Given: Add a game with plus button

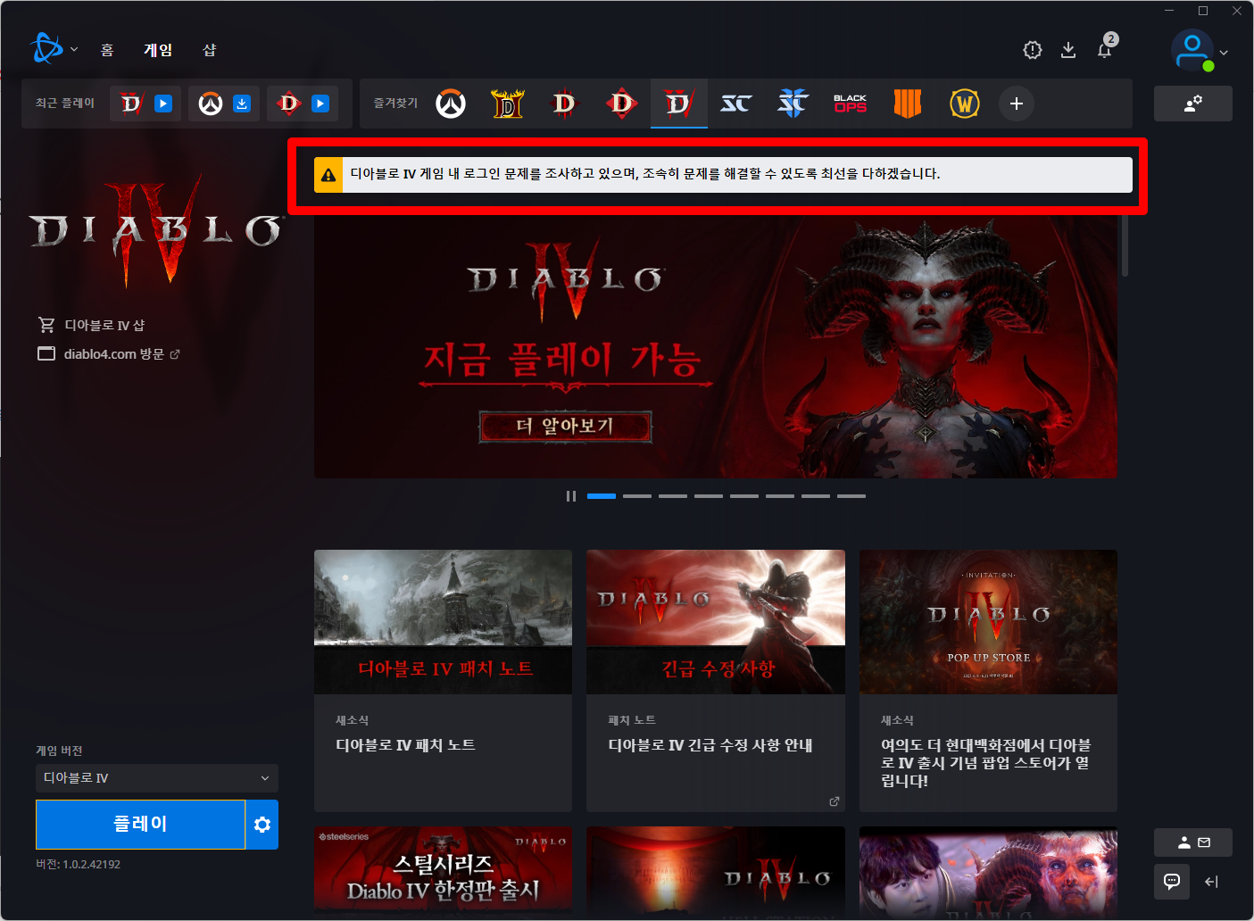Looking at the screenshot, I should [x=1017, y=104].
